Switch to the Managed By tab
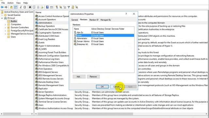 coord(105,20)
